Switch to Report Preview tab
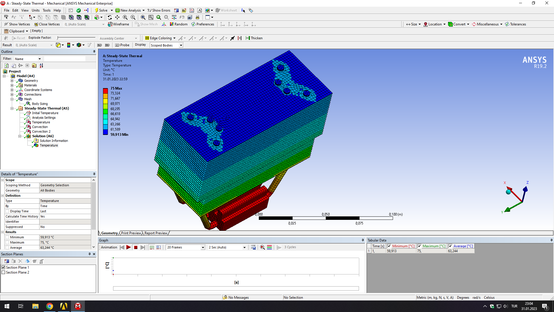The image size is (554, 312). pyautogui.click(x=156, y=233)
